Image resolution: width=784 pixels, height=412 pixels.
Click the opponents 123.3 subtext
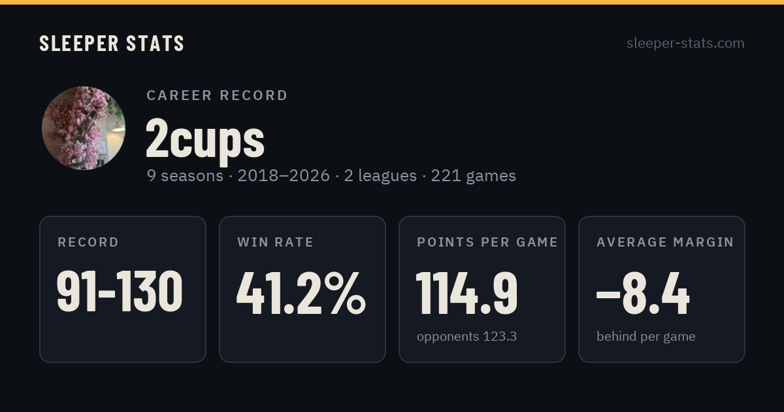pos(467,337)
